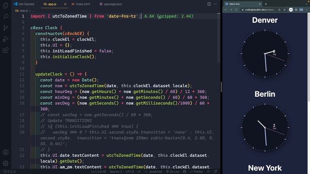The image size is (310, 174).
Task: Open the Manage gear in activity bar
Action: pos(5,163)
